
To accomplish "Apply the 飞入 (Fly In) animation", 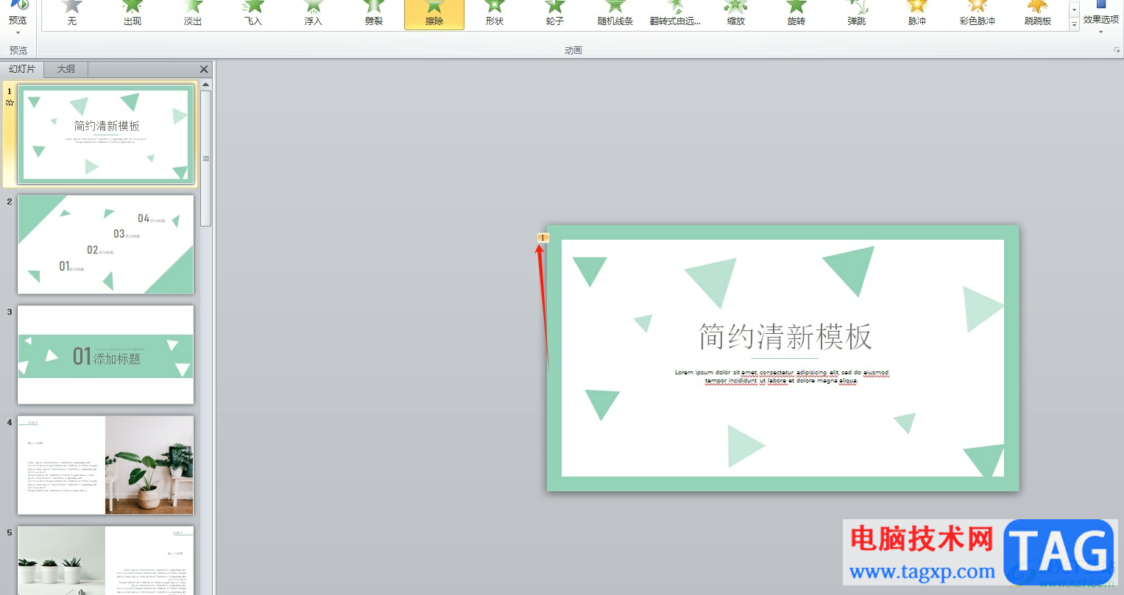I will point(253,14).
